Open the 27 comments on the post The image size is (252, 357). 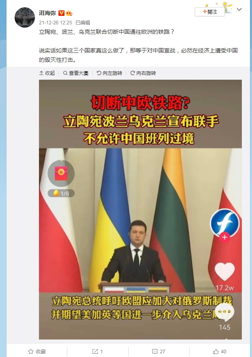pos(159,352)
